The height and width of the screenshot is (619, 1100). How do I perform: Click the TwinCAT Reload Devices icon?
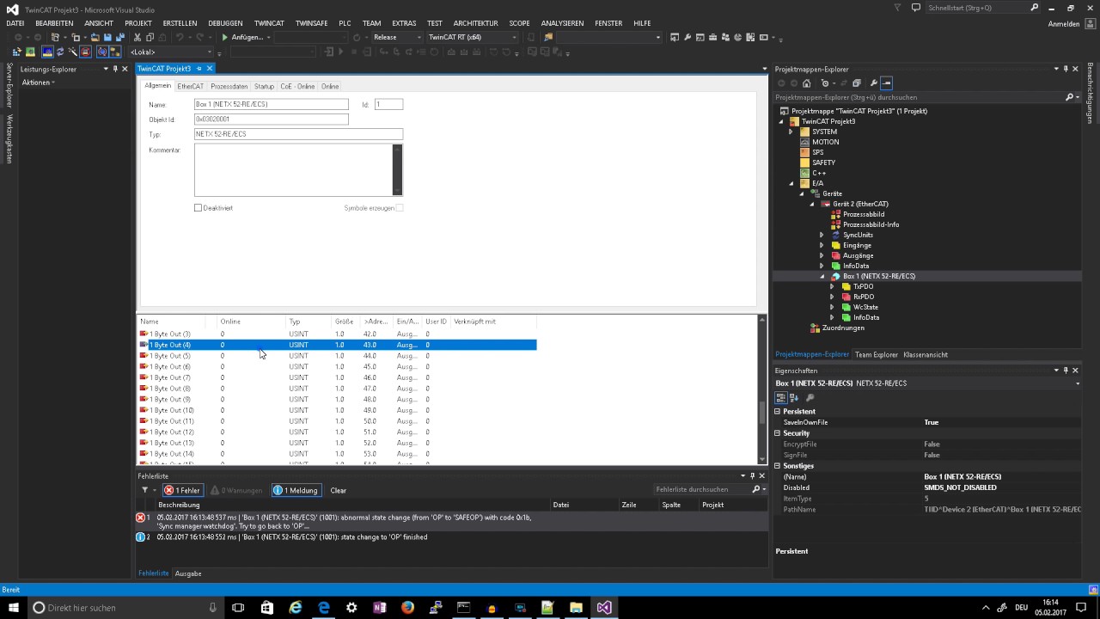[60, 52]
